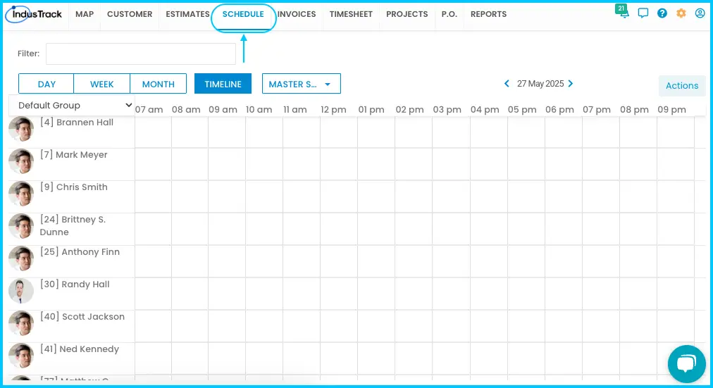
Task: Switch to DAY view
Action: coord(46,84)
